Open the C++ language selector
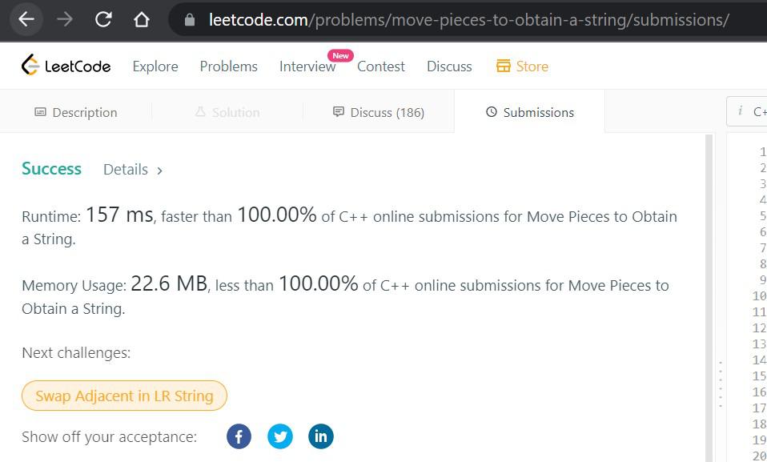Viewport: 767px width, 462px height. tap(747, 112)
